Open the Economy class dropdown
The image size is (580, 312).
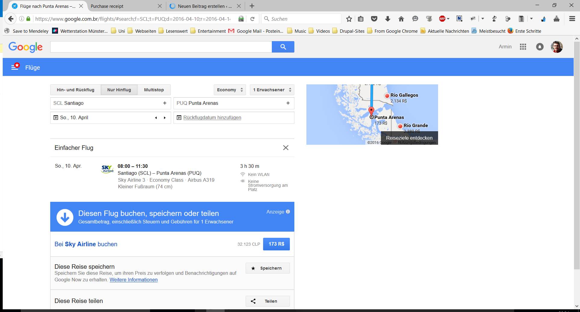[230, 90]
